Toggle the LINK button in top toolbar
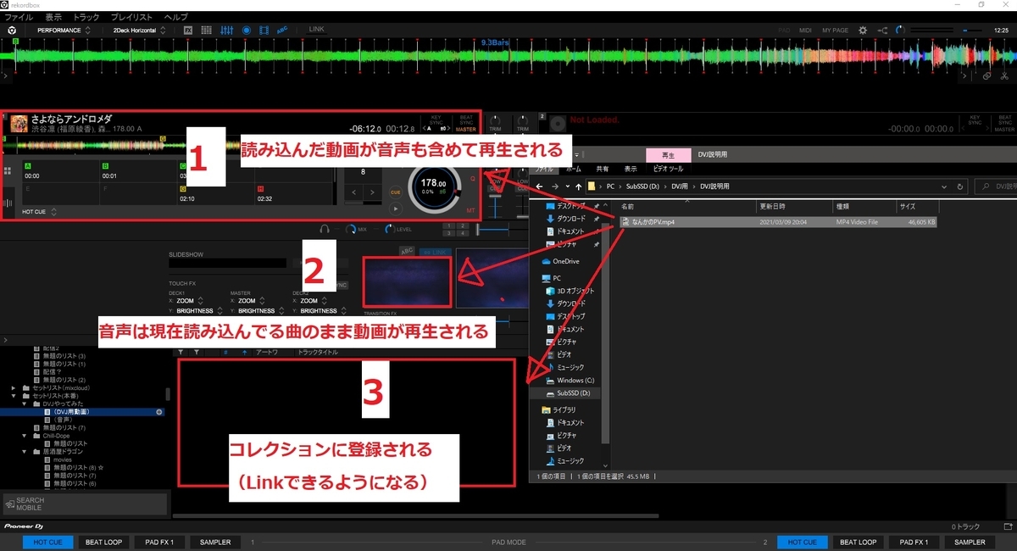1017x551 pixels. (x=316, y=29)
